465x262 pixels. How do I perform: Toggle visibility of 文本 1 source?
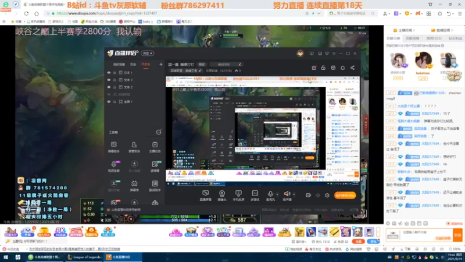tap(109, 72)
